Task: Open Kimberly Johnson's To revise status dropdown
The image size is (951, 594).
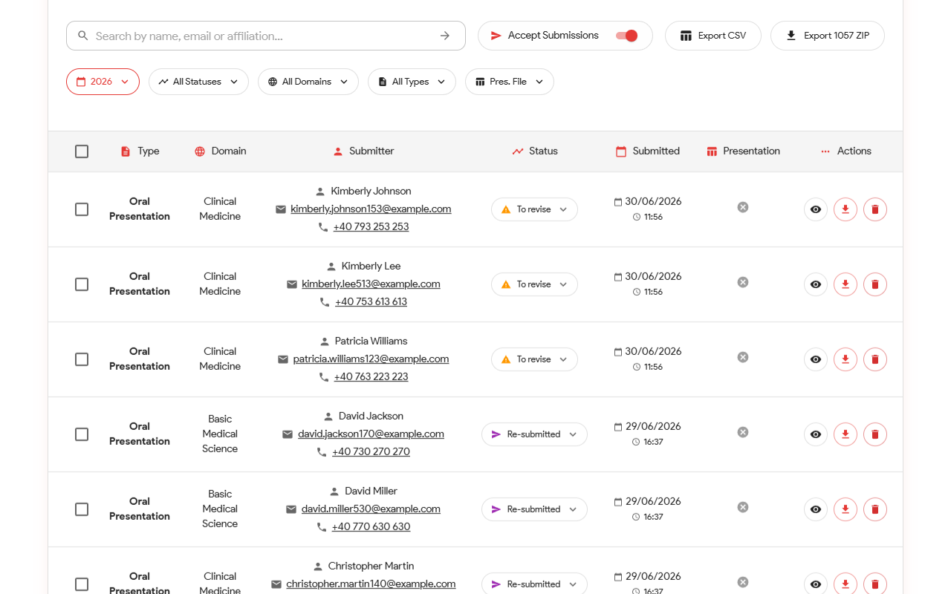Action: (534, 209)
